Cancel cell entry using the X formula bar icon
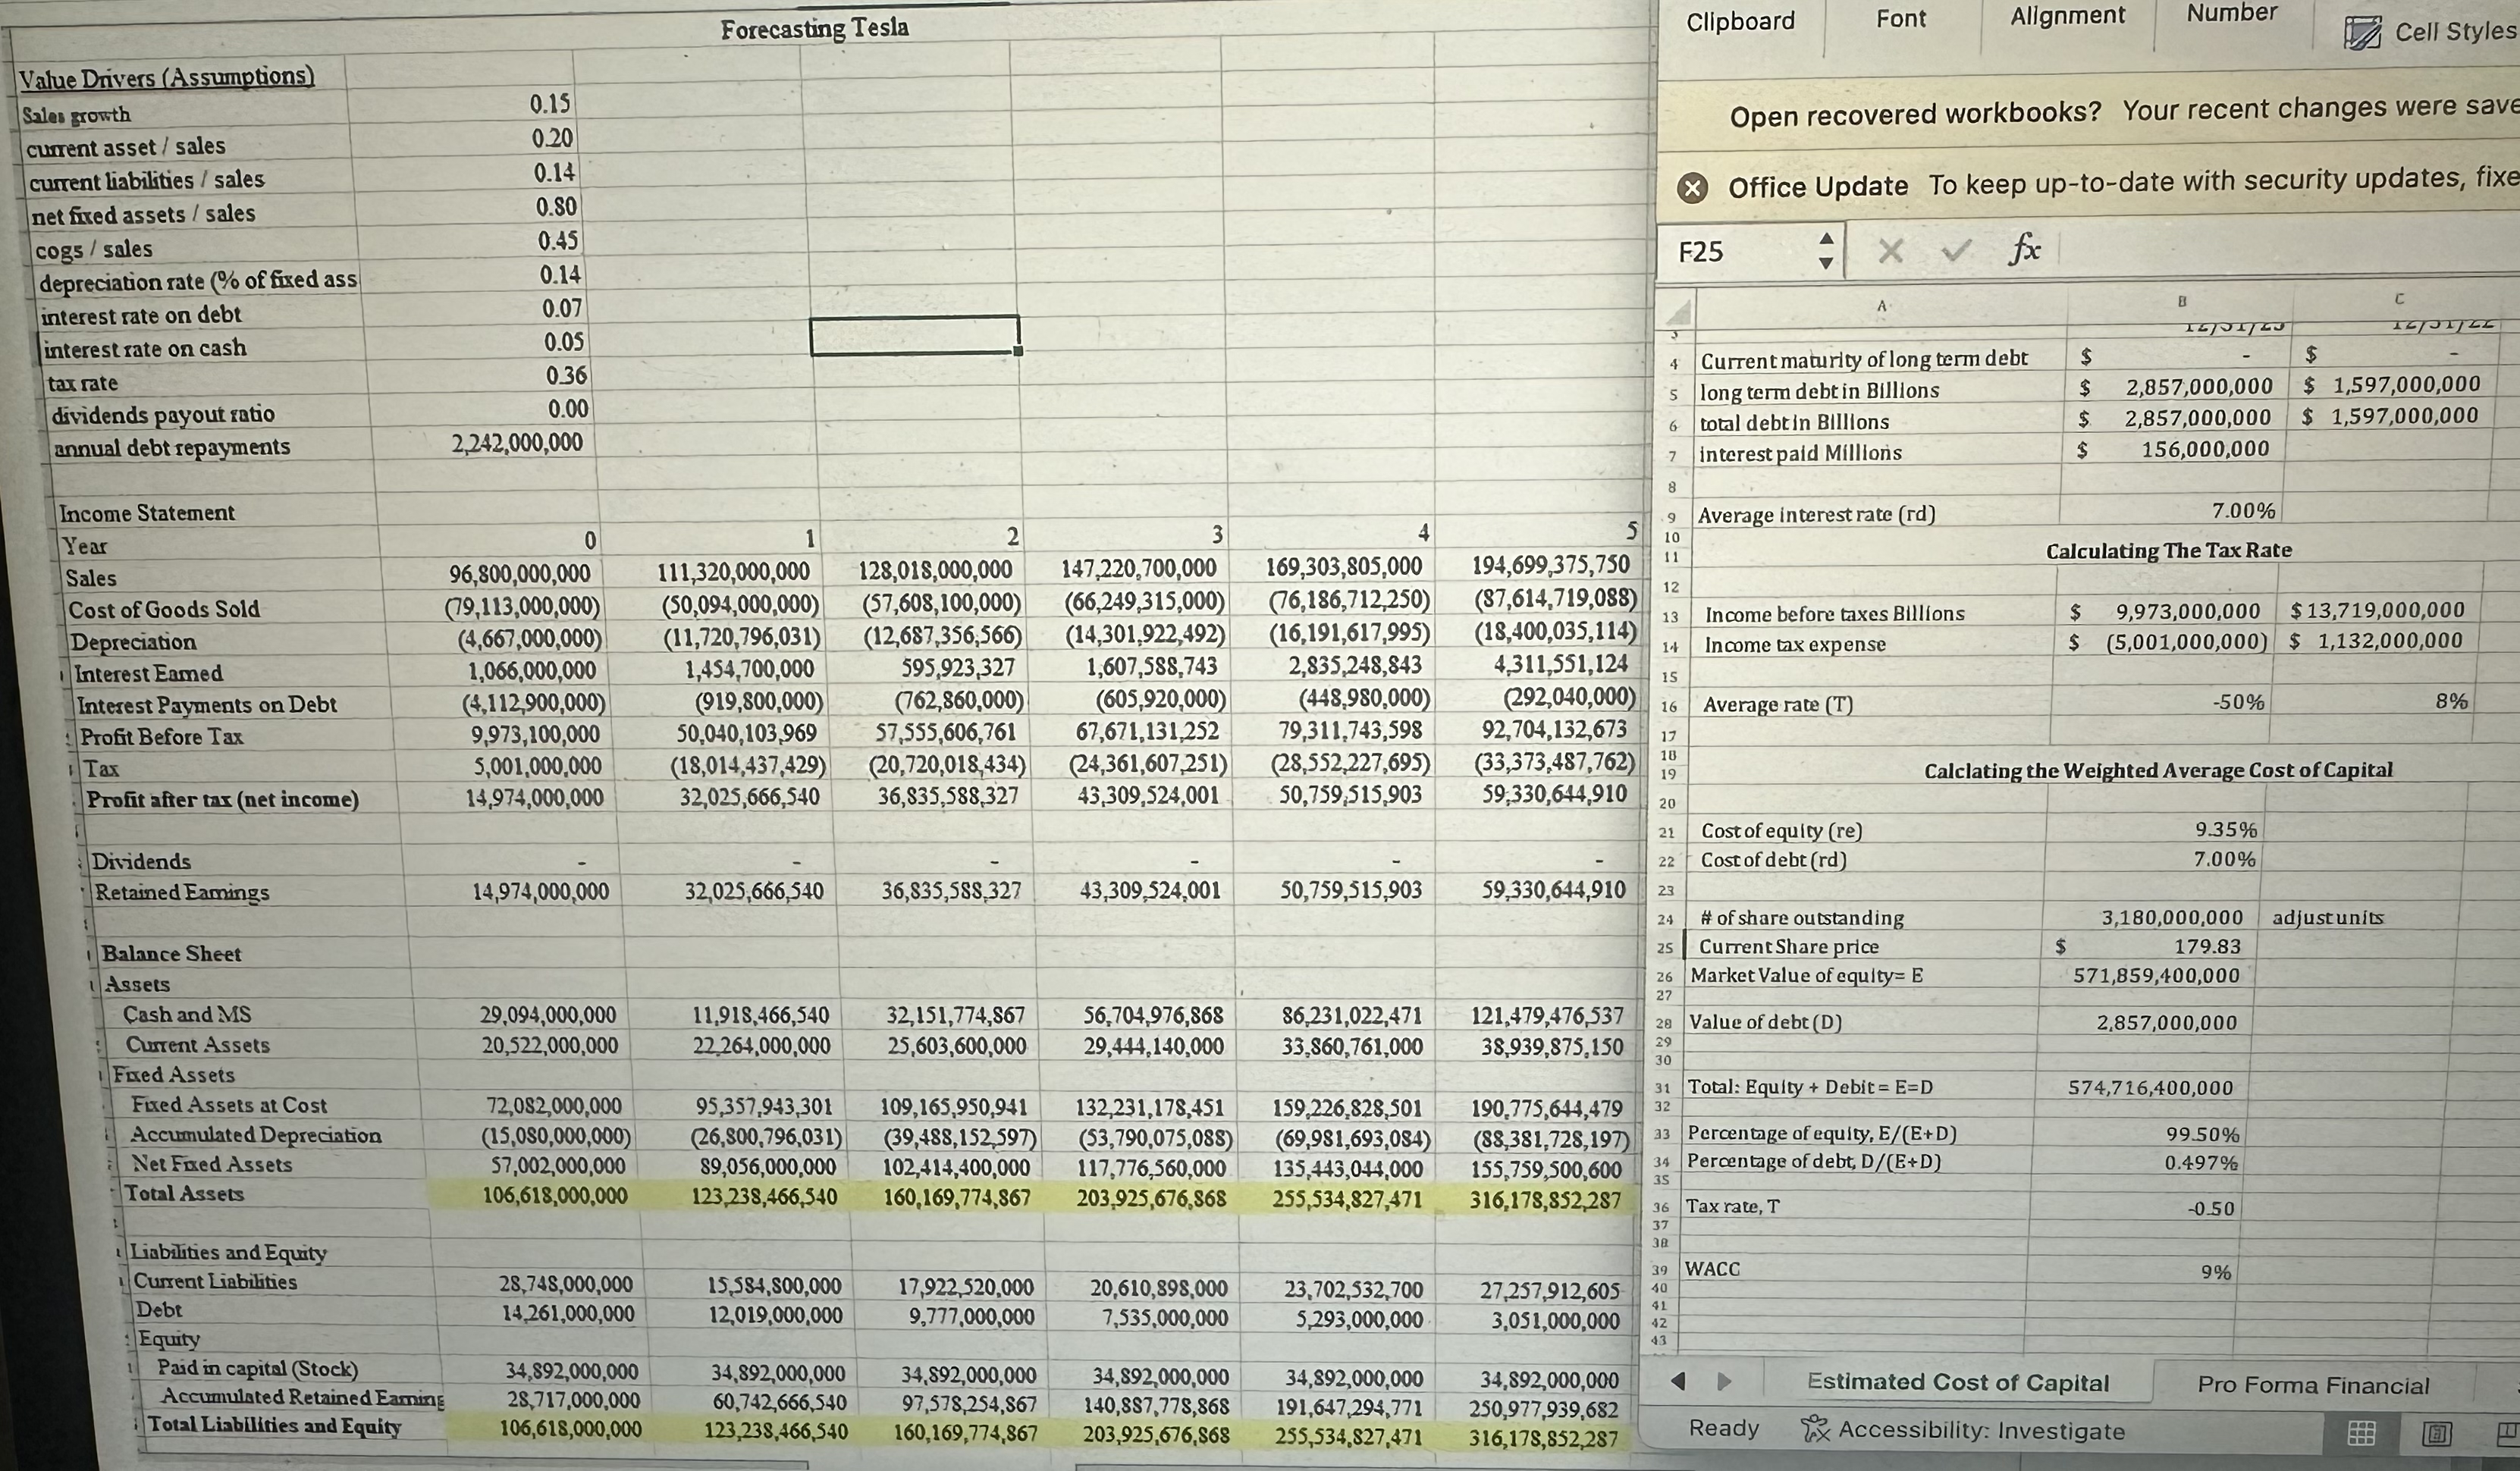The image size is (2520, 1471). 1891,252
